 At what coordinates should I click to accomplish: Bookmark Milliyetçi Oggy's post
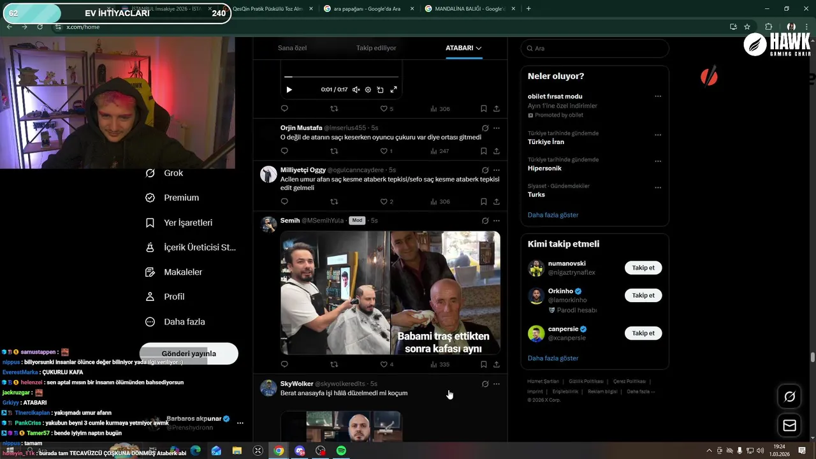pyautogui.click(x=484, y=201)
